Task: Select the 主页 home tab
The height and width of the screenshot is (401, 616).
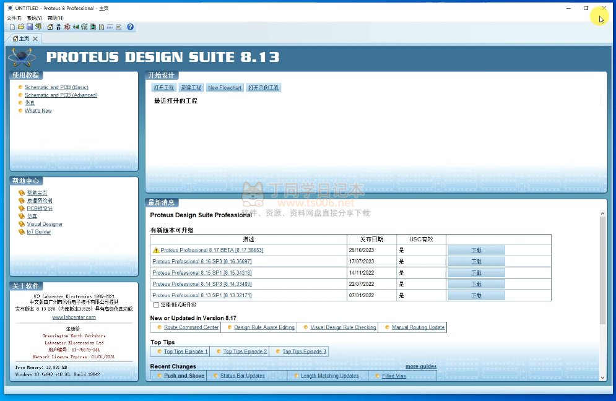Action: (20, 39)
